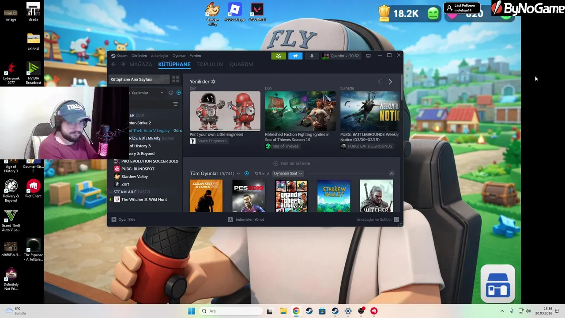This screenshot has width=565, height=318.
Task: Open Delivery & Beyond desktop shortcut
Action: point(11,191)
